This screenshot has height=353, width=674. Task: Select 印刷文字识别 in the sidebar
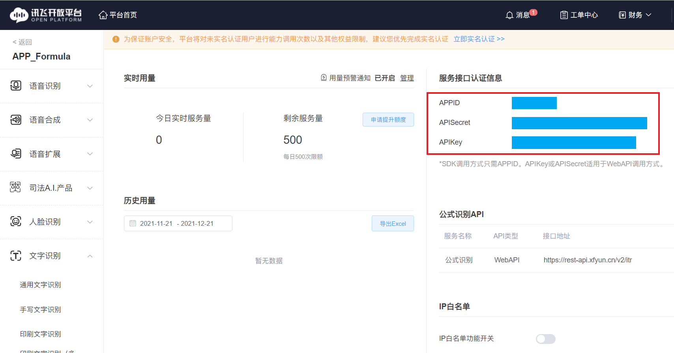click(x=41, y=334)
